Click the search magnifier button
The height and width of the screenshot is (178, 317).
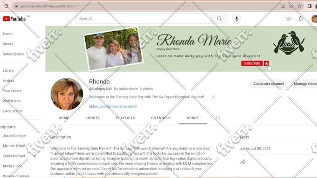coord(220,19)
